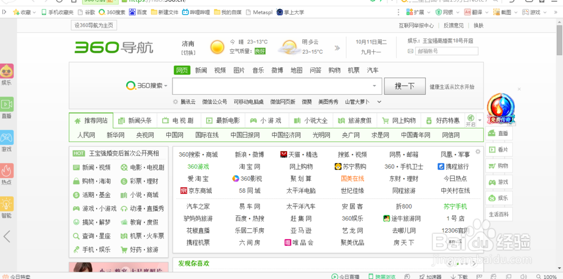Open the 热点 flame sidebar icon
Viewport: 563px width, 279px height.
point(6,170)
